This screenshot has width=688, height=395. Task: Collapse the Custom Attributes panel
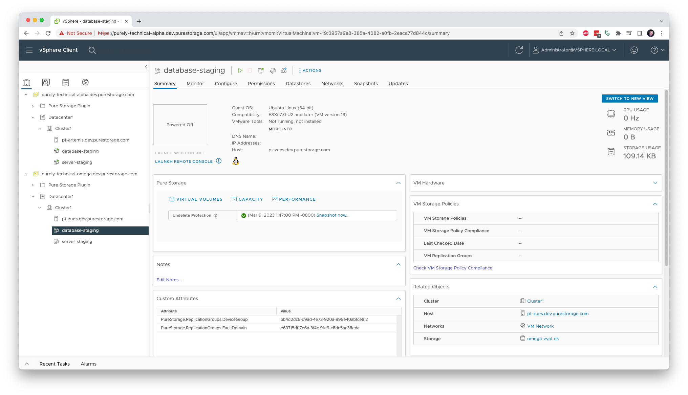click(x=399, y=299)
